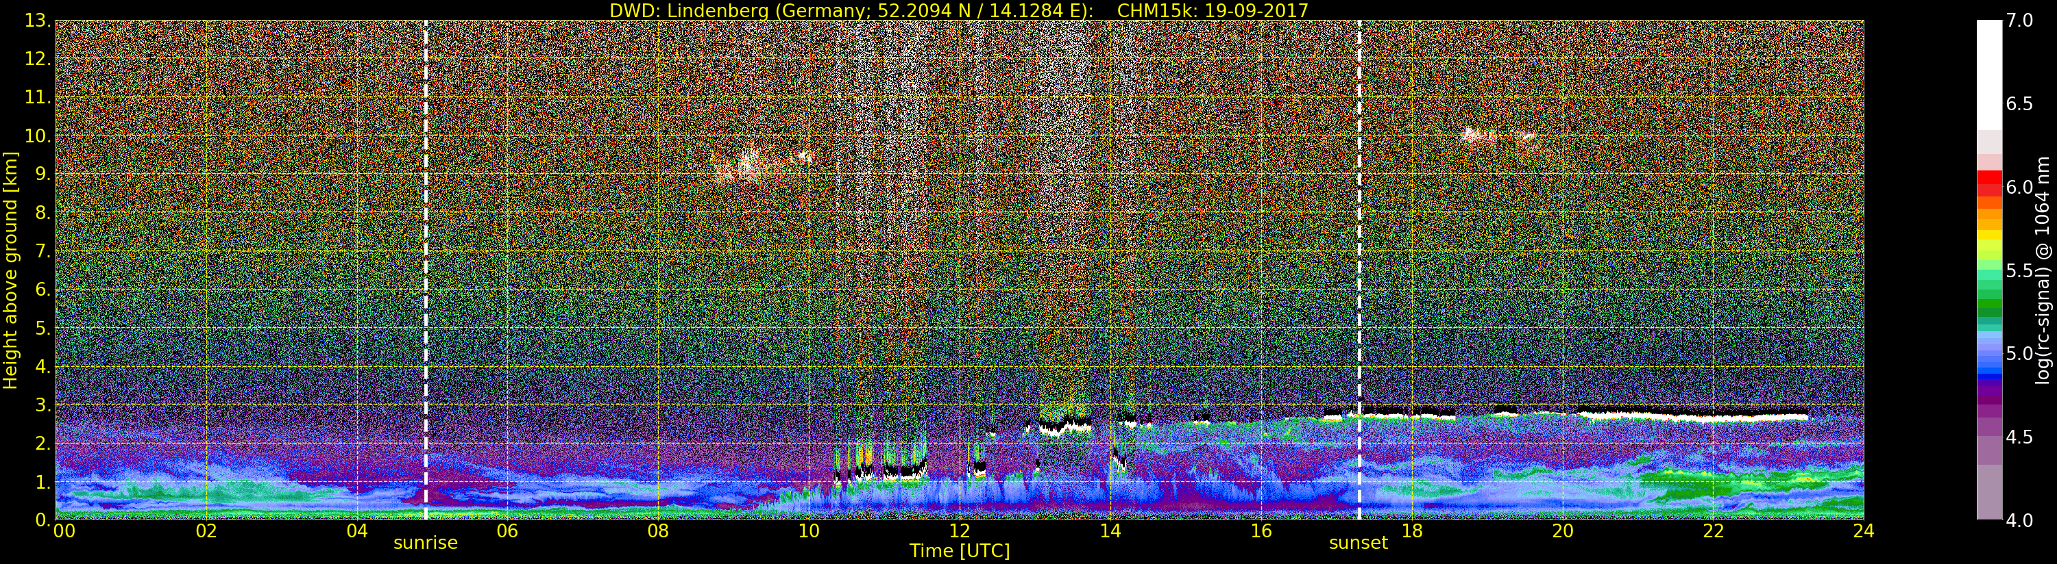Screen dimensions: 2057x564
Task: Click the time axis tick label '20'
Action: coord(1563,531)
